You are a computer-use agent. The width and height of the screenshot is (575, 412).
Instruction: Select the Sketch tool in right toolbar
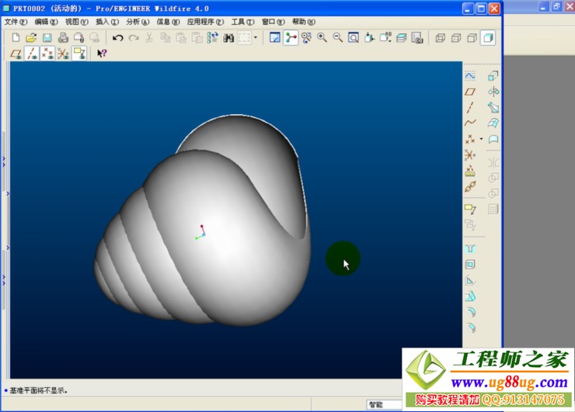pos(470,76)
